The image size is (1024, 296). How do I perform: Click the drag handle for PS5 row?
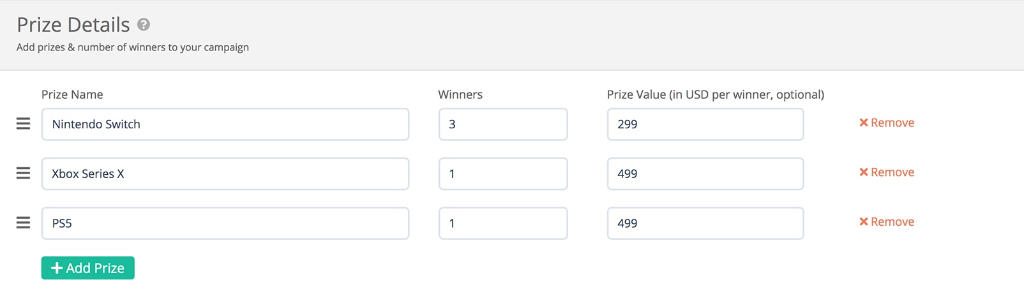pos(23,223)
